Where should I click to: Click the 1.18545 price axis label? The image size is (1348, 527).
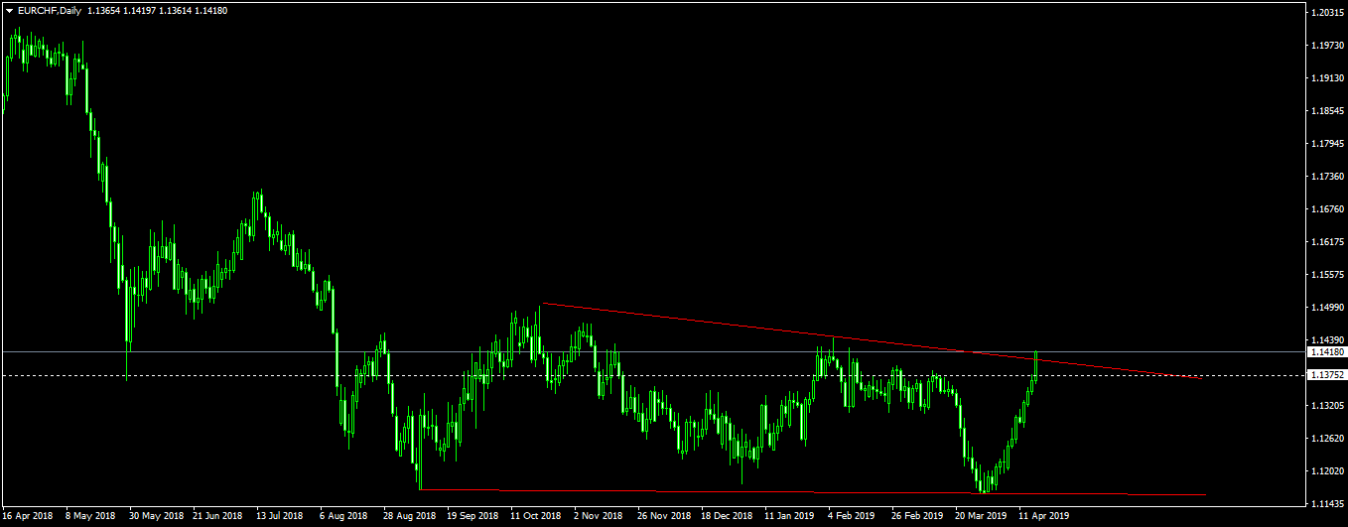coord(1326,111)
